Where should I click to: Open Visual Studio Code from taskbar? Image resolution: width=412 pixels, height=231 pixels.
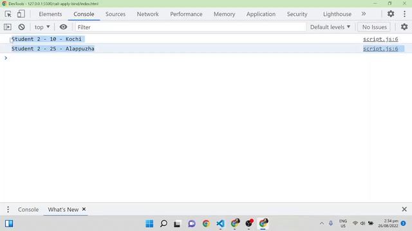pyautogui.click(x=220, y=223)
